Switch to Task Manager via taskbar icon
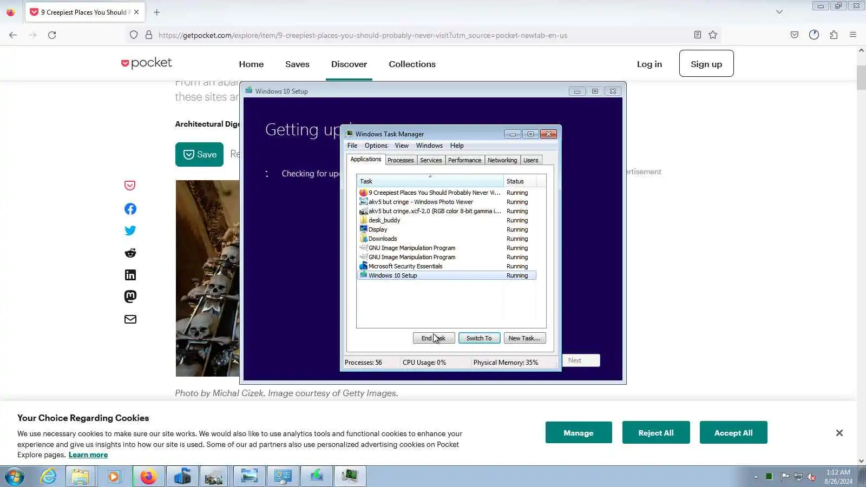Screen dimensions: 866x487 click(x=350, y=477)
